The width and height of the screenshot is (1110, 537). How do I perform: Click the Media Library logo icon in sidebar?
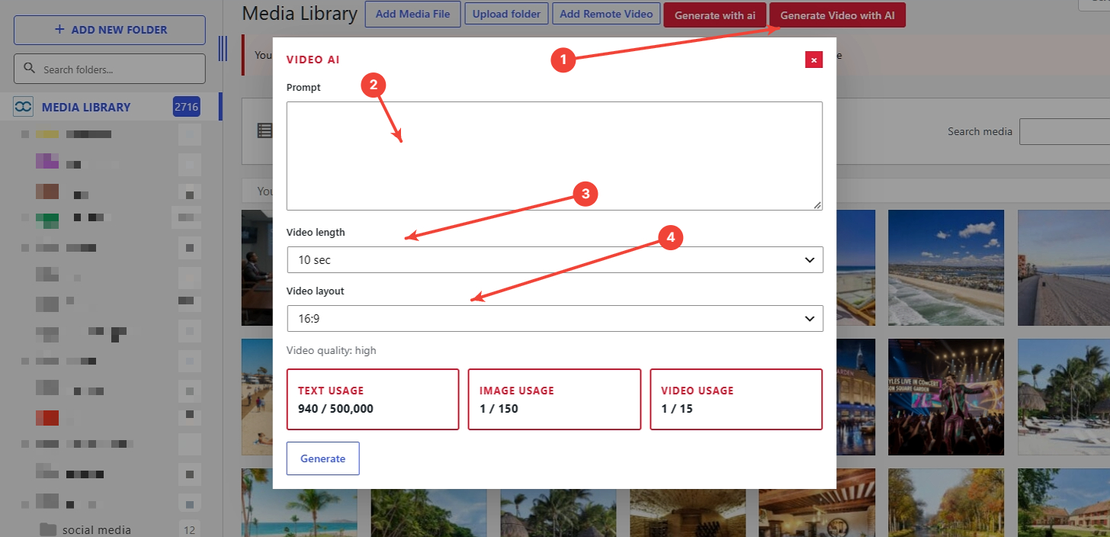(x=23, y=107)
